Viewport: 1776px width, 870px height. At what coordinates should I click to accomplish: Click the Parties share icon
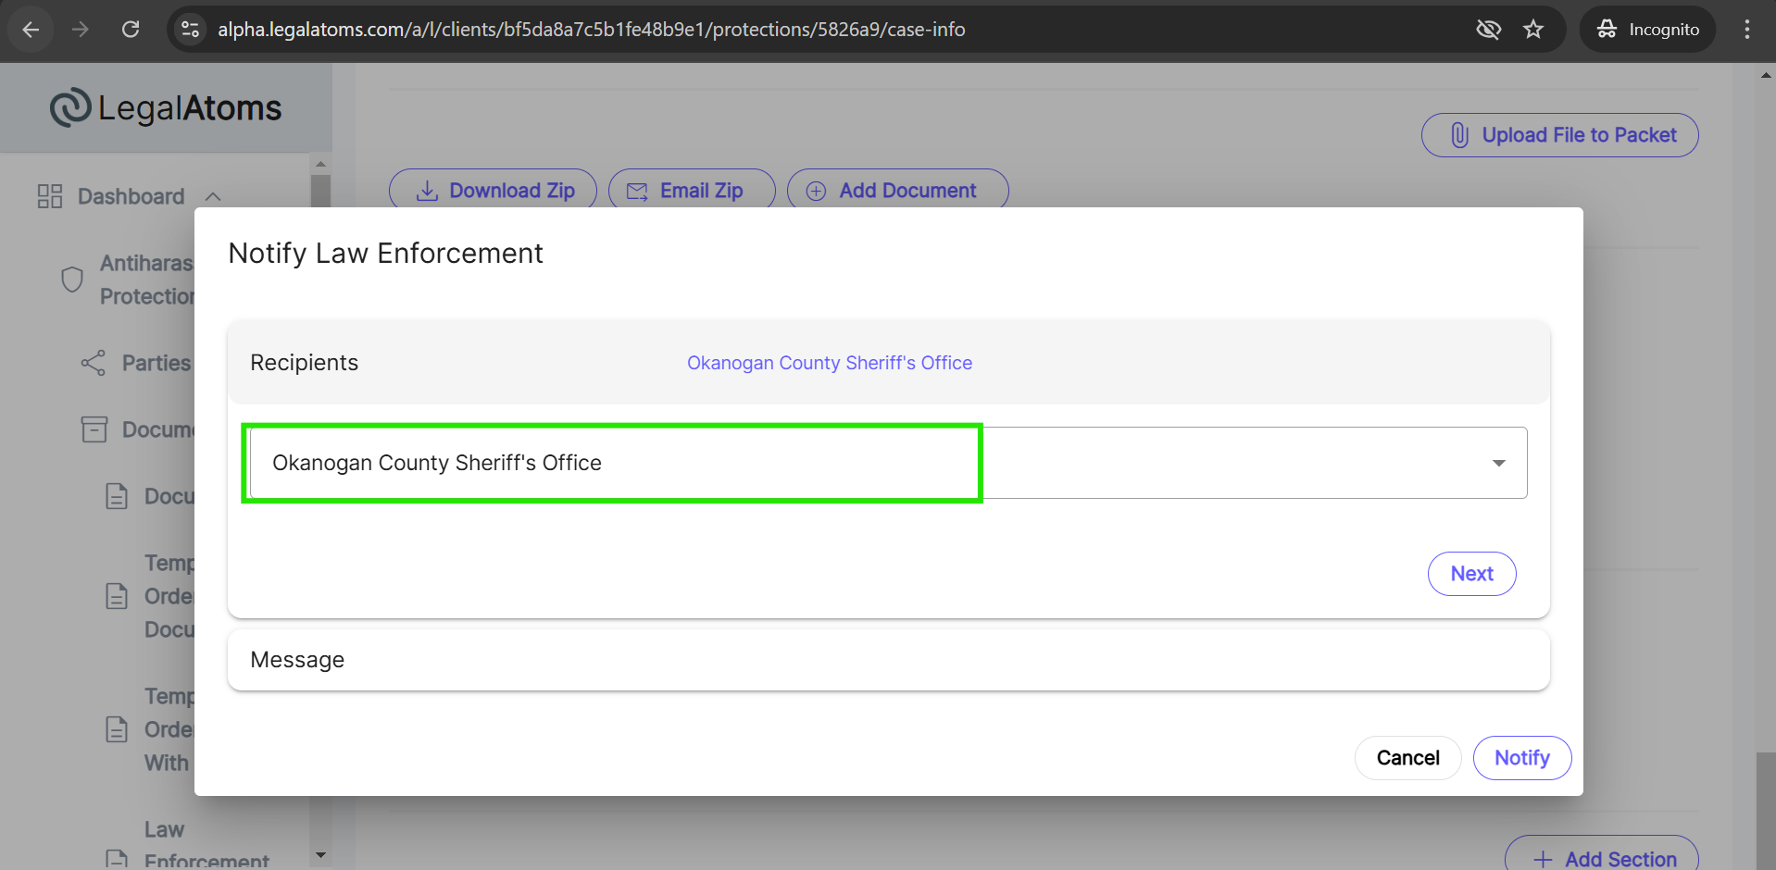[94, 363]
